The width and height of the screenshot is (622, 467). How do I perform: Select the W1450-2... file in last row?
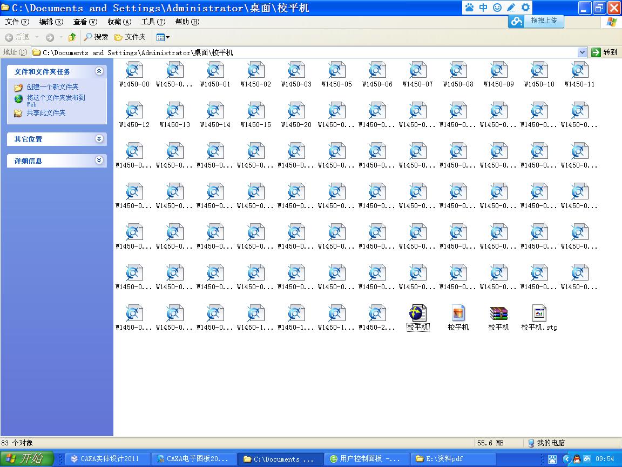tap(377, 317)
